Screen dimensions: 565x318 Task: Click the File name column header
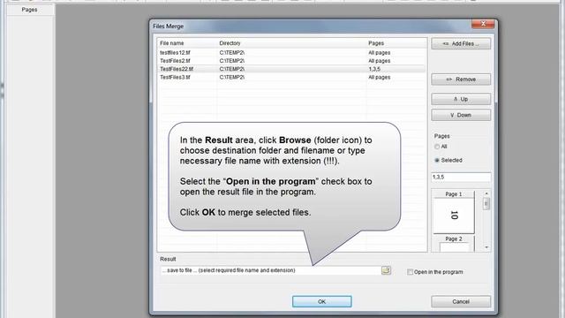coord(187,43)
